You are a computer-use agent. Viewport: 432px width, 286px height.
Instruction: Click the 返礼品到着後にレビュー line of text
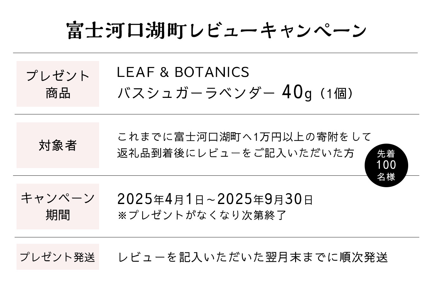235,153
